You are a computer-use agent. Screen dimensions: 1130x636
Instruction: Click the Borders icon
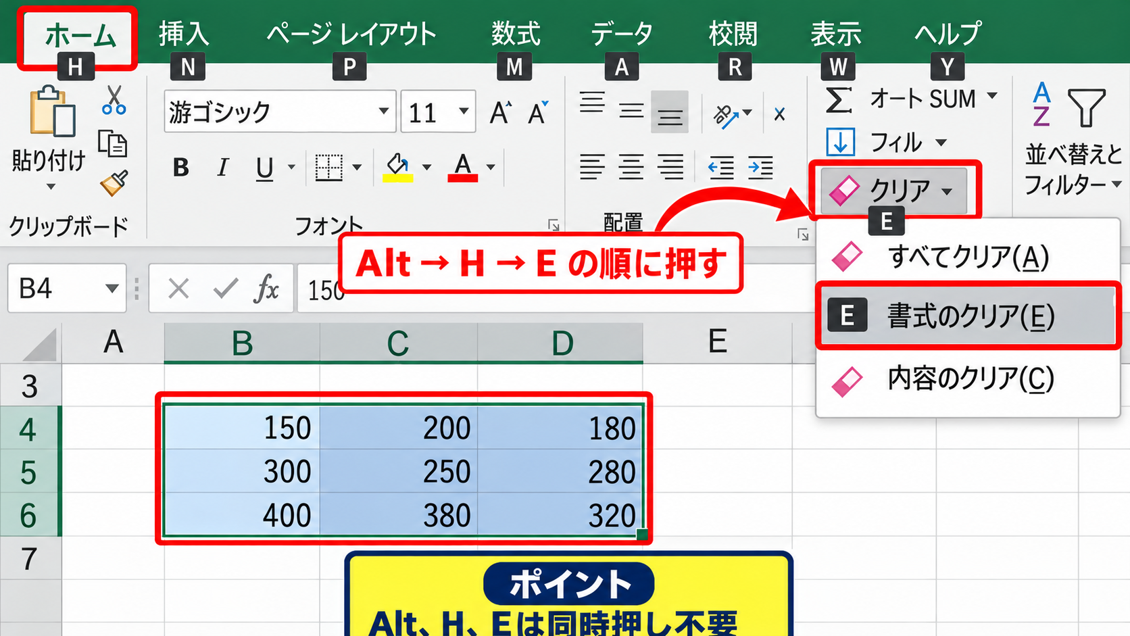pyautogui.click(x=329, y=167)
